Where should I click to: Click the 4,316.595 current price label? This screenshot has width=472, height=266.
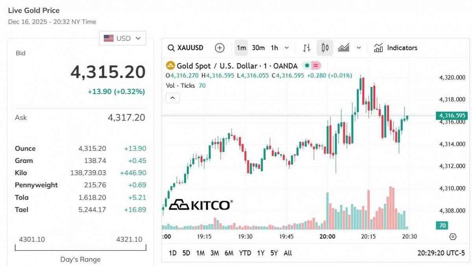[451, 115]
